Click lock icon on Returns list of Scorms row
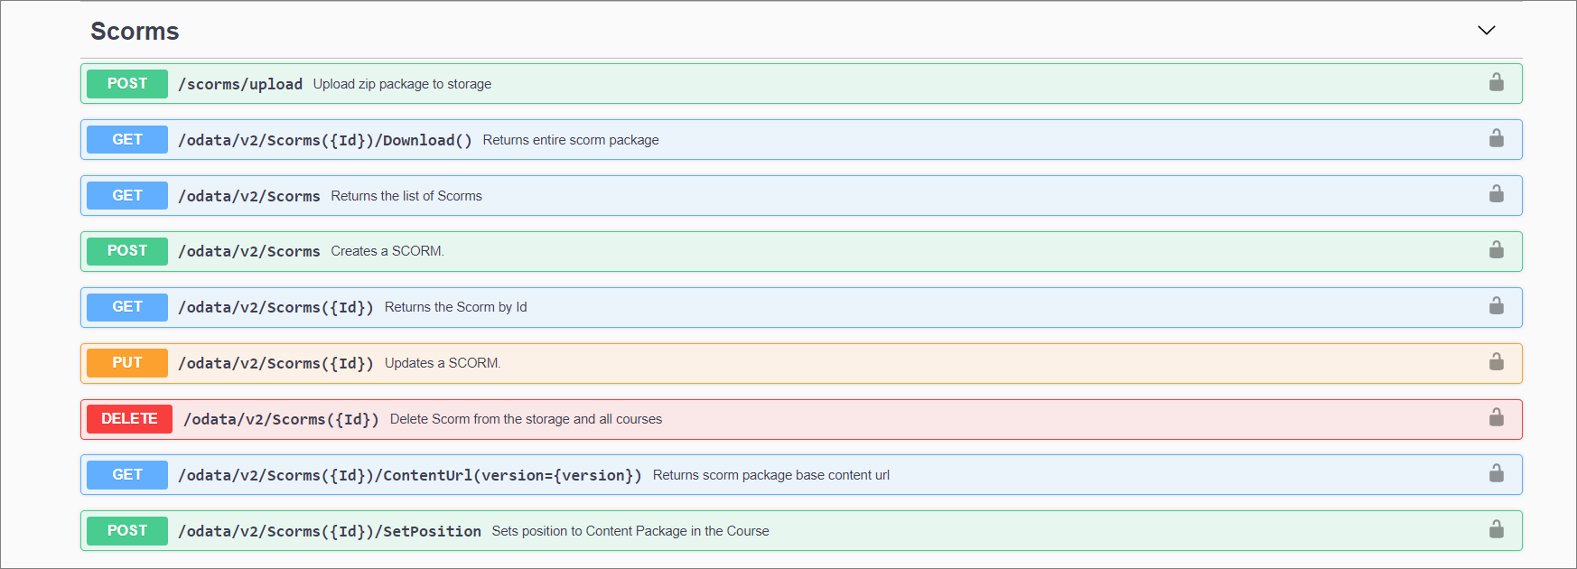The width and height of the screenshot is (1577, 569). tap(1496, 195)
